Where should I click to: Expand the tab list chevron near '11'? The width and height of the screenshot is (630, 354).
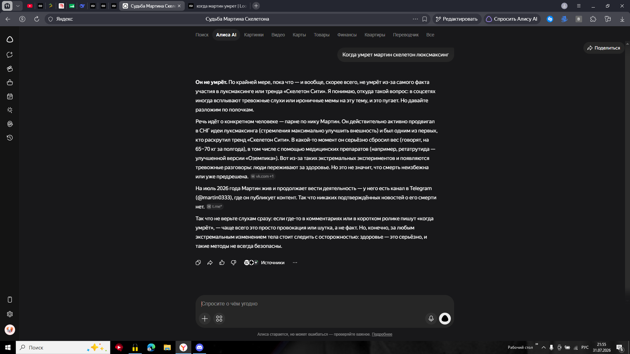(18, 6)
